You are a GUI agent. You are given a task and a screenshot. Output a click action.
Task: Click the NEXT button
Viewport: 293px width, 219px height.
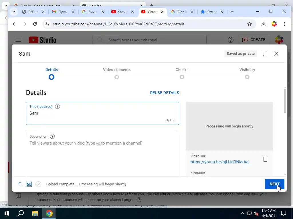[x=274, y=184]
